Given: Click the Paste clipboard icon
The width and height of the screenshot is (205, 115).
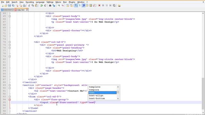Looking at the screenshot, I should click(37, 5).
